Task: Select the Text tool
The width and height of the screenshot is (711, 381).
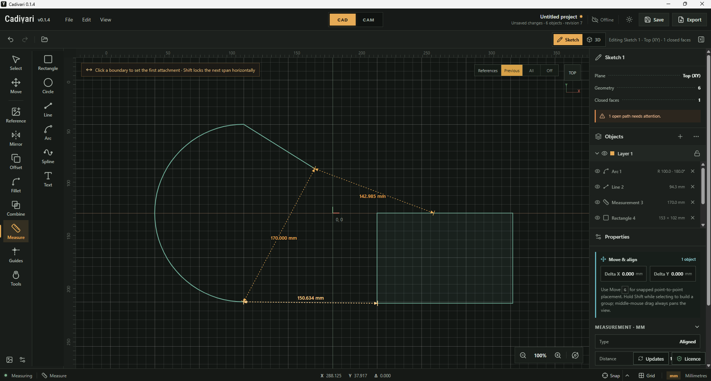Action: (48, 179)
